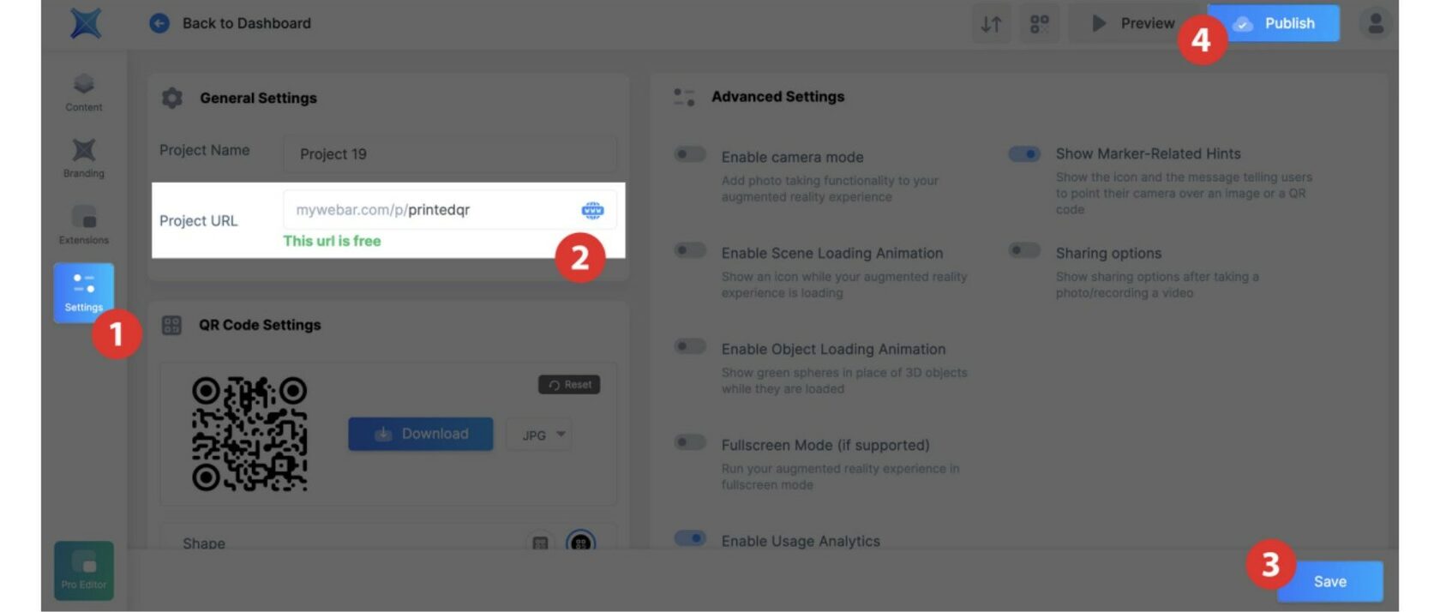This screenshot has width=1440, height=612.
Task: Click the Back to Dashboard arrow
Action: point(159,23)
